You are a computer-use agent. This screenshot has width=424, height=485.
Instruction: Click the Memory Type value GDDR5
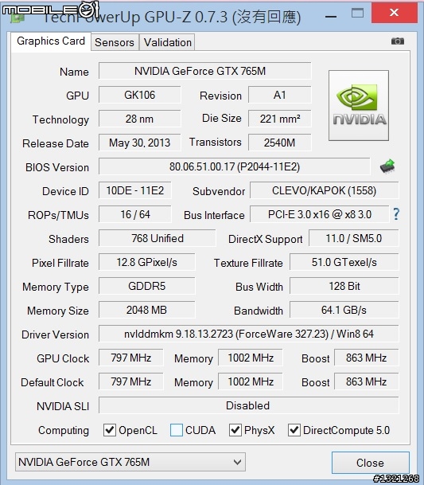147,286
